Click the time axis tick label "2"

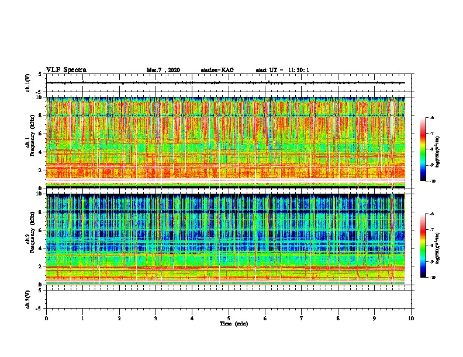coord(119,318)
